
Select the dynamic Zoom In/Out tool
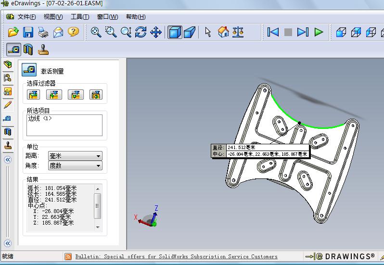pyautogui.click(x=126, y=32)
